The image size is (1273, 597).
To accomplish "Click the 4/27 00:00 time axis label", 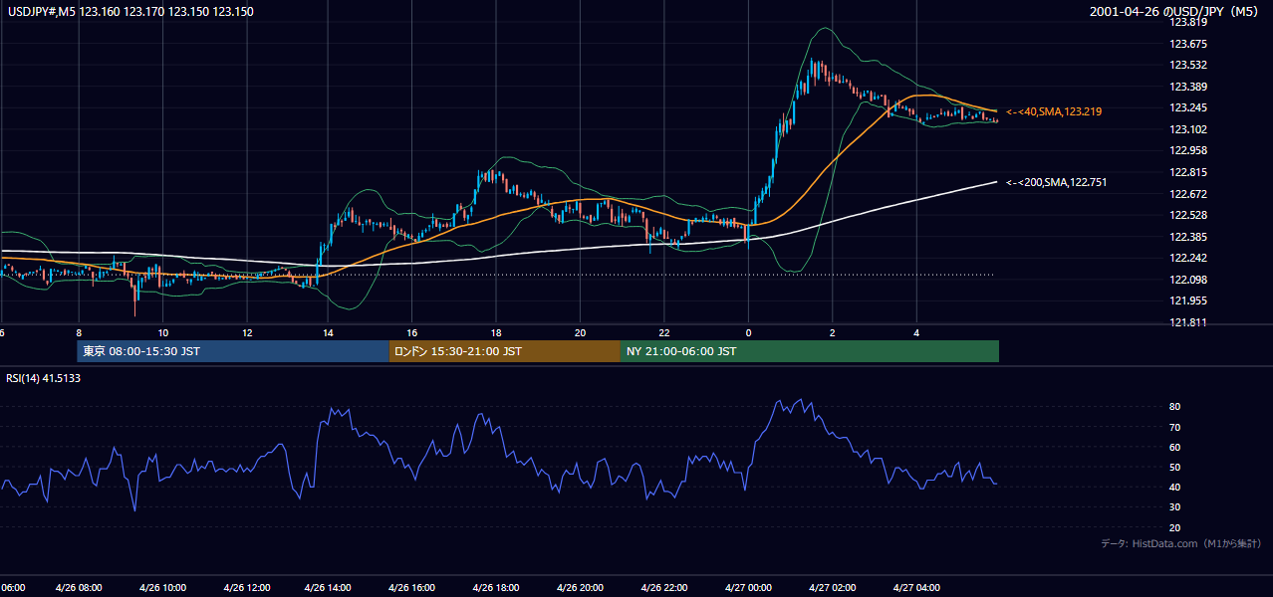I will coord(747,588).
